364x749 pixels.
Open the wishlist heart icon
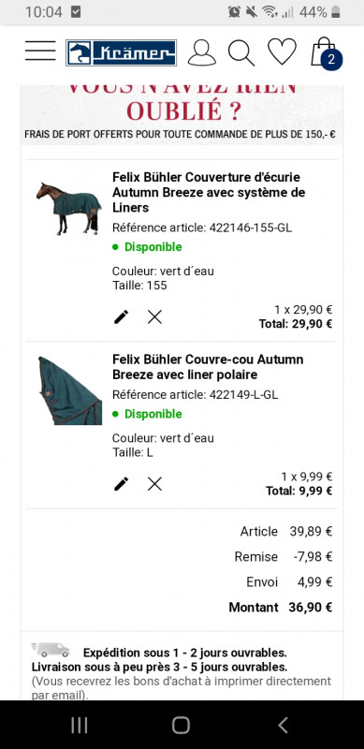tap(282, 51)
